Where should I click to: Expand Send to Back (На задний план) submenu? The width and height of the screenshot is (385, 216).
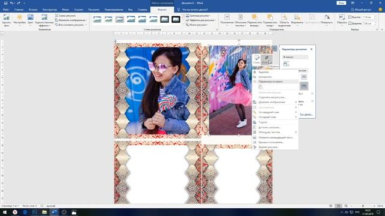click(x=276, y=117)
